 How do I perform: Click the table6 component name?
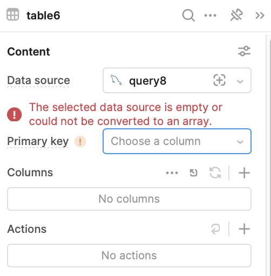click(x=43, y=16)
